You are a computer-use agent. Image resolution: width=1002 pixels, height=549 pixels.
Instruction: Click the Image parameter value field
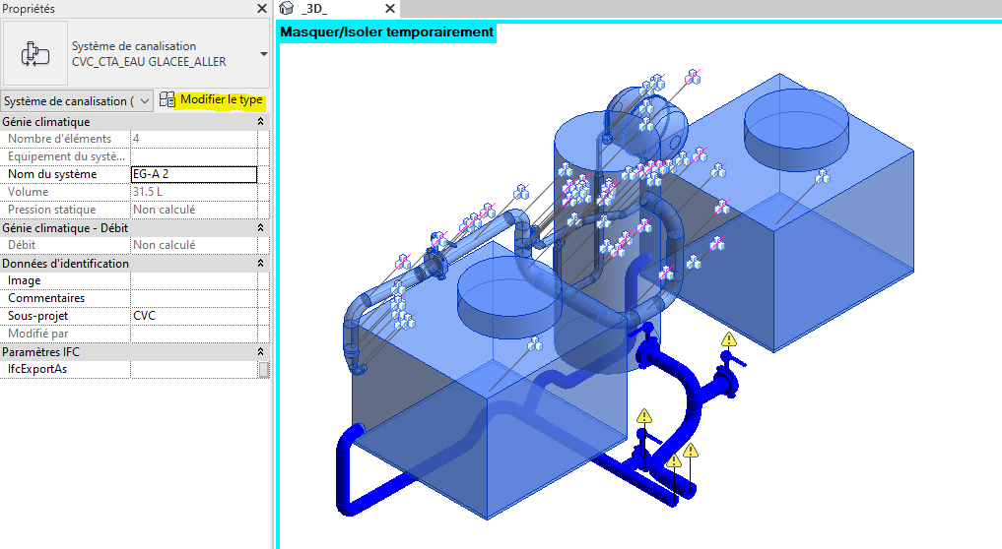point(193,280)
